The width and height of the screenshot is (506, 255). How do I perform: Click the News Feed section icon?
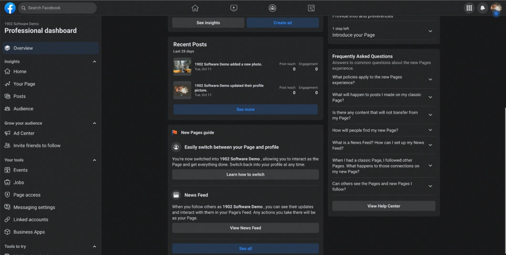pos(176,195)
